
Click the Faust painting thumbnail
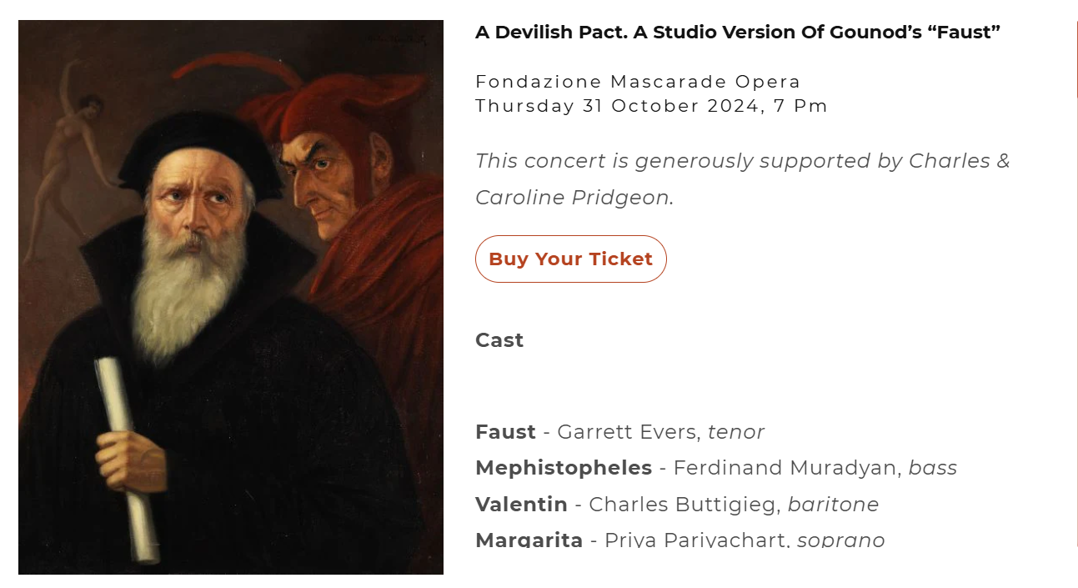[x=231, y=297]
